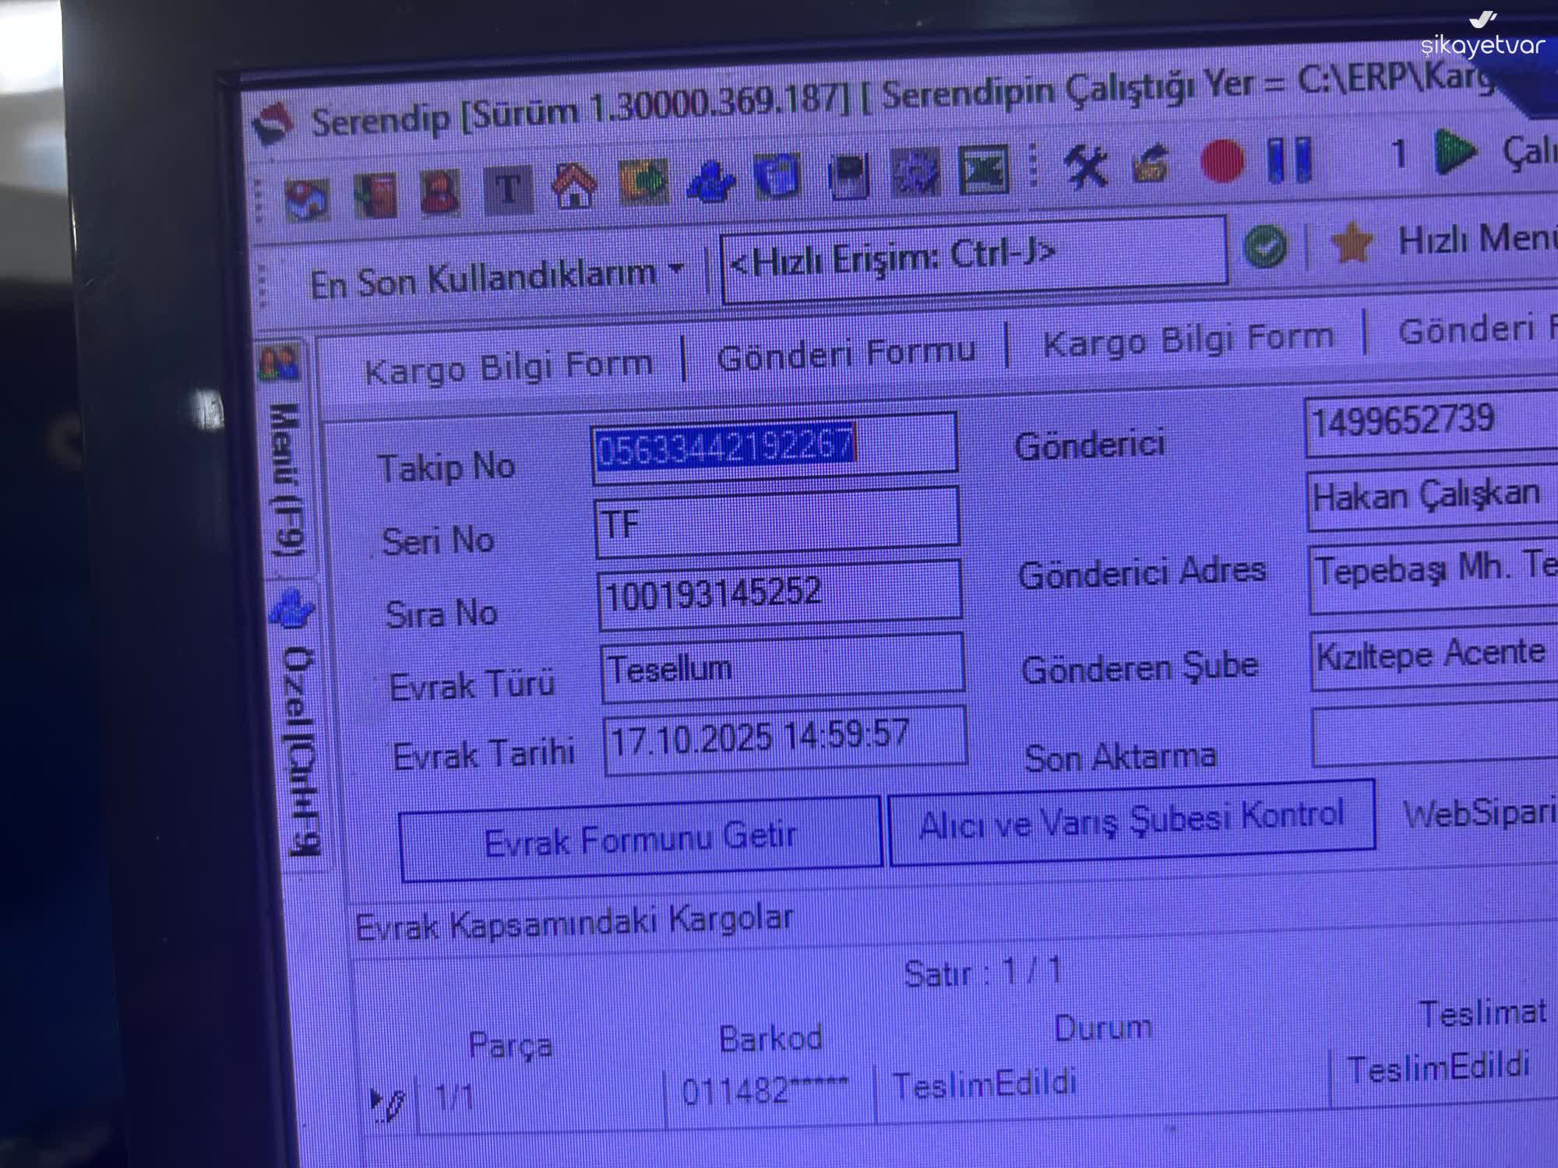Click the house home toolbar icon

click(574, 185)
